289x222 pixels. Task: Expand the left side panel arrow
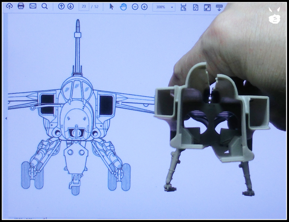[6, 118]
